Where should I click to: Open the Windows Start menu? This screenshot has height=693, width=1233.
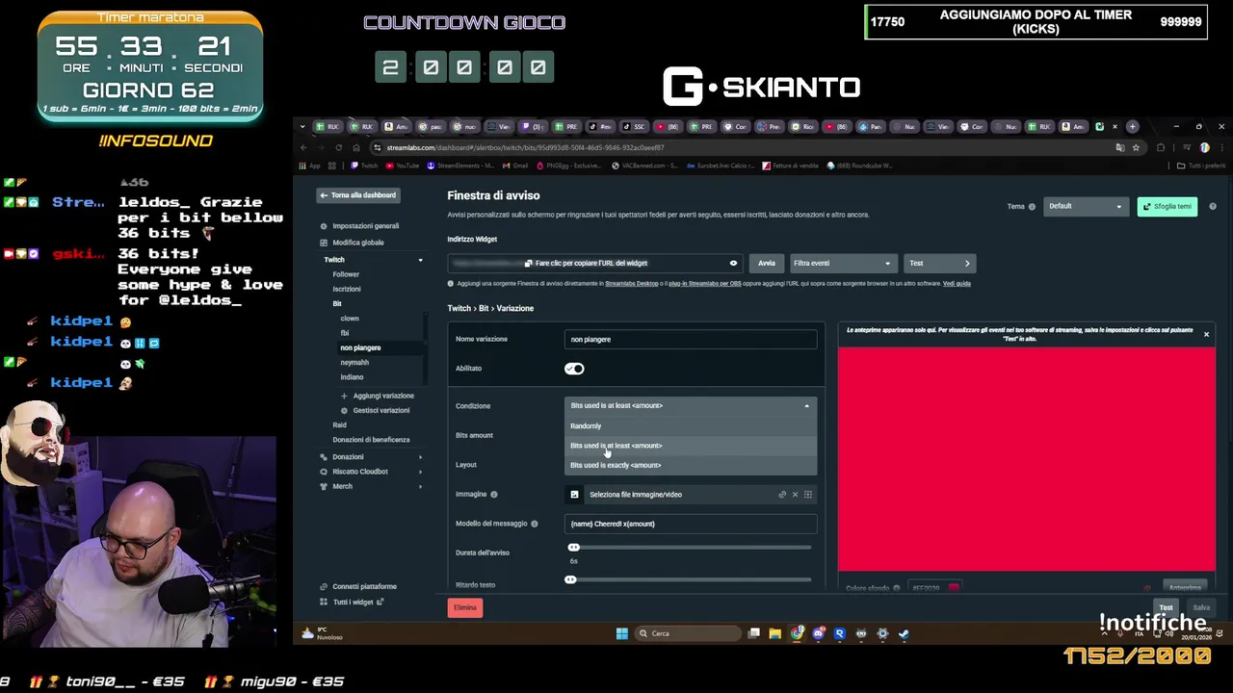point(622,633)
